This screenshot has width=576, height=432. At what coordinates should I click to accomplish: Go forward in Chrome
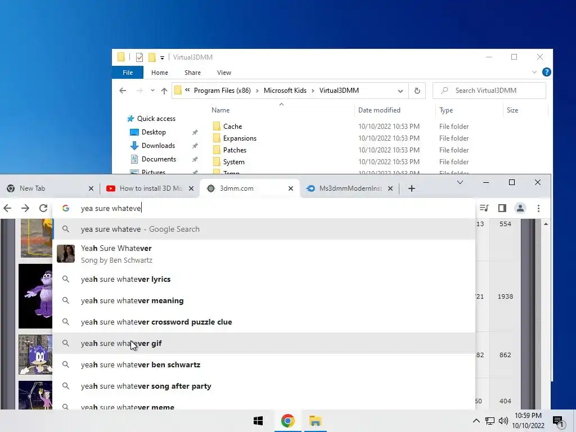click(25, 208)
